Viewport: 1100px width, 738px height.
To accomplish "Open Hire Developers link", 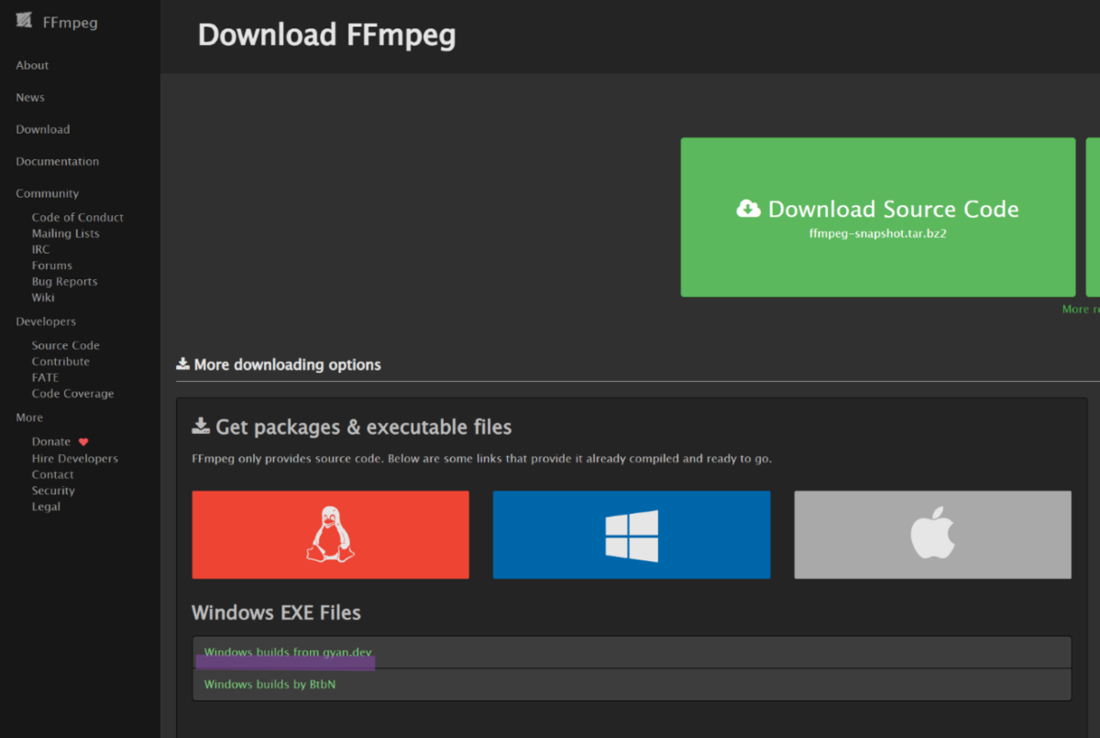I will point(75,458).
